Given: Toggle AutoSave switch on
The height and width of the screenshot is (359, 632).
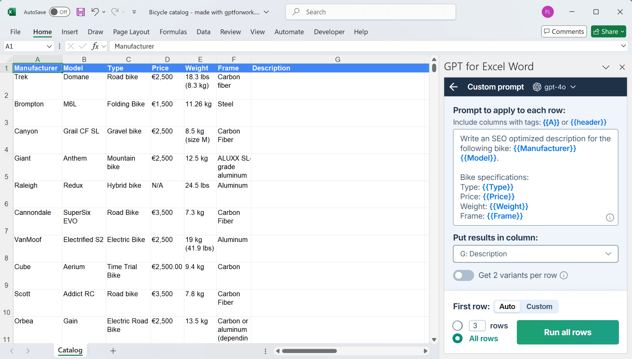Looking at the screenshot, I should 60,12.
